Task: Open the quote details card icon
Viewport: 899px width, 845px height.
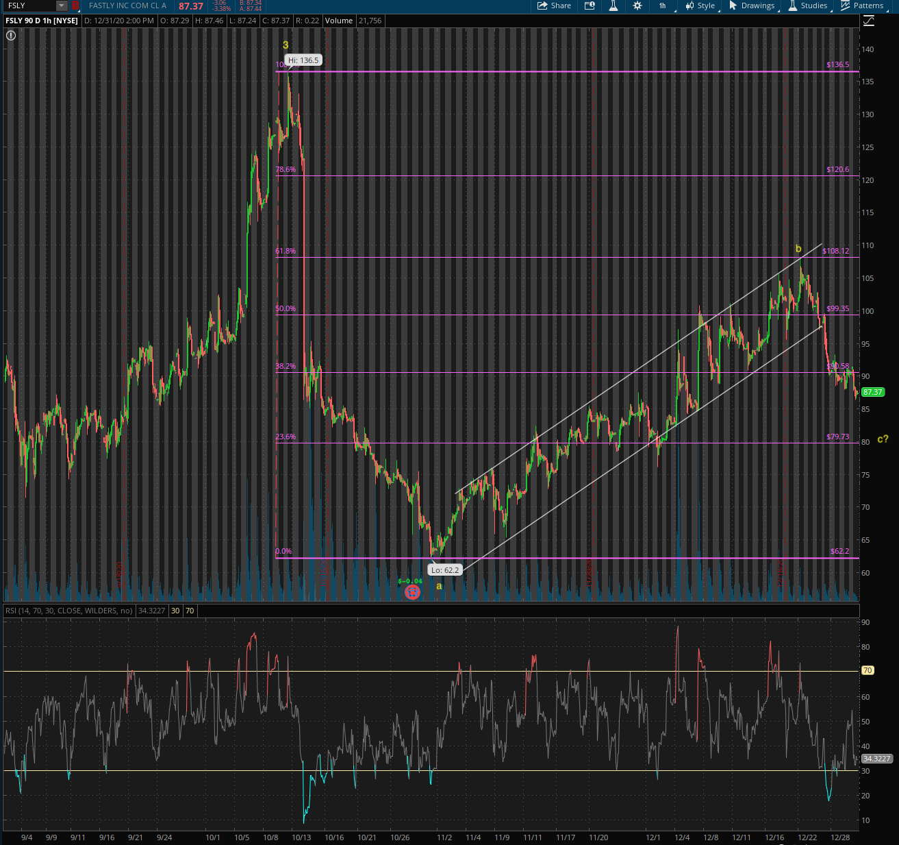Action: [590, 5]
